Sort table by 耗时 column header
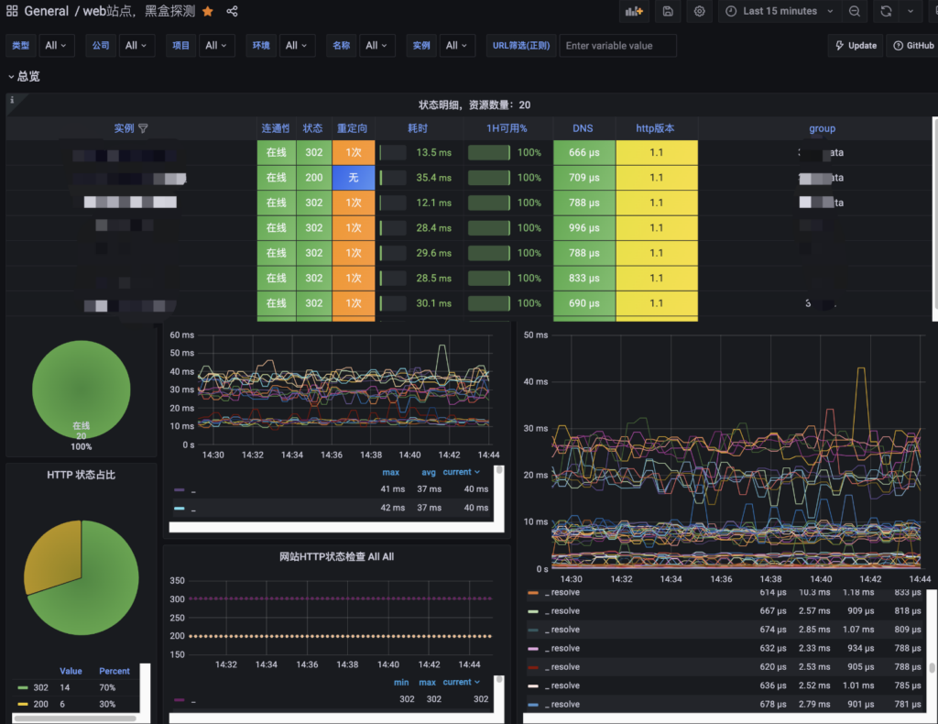 (418, 128)
